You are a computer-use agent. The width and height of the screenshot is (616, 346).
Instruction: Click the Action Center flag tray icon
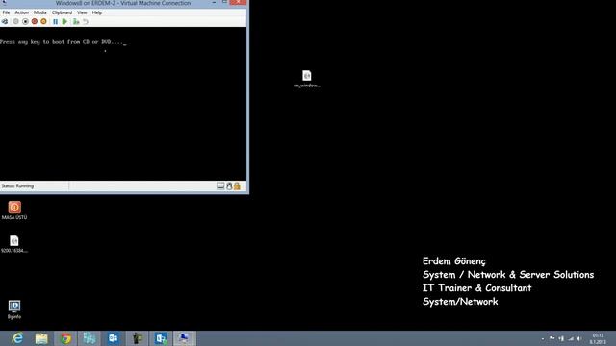tap(552, 338)
